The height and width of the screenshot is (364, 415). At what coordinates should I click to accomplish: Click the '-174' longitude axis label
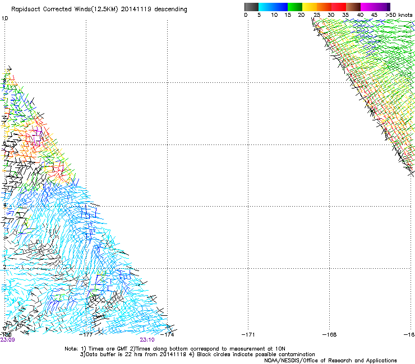pos(168,335)
